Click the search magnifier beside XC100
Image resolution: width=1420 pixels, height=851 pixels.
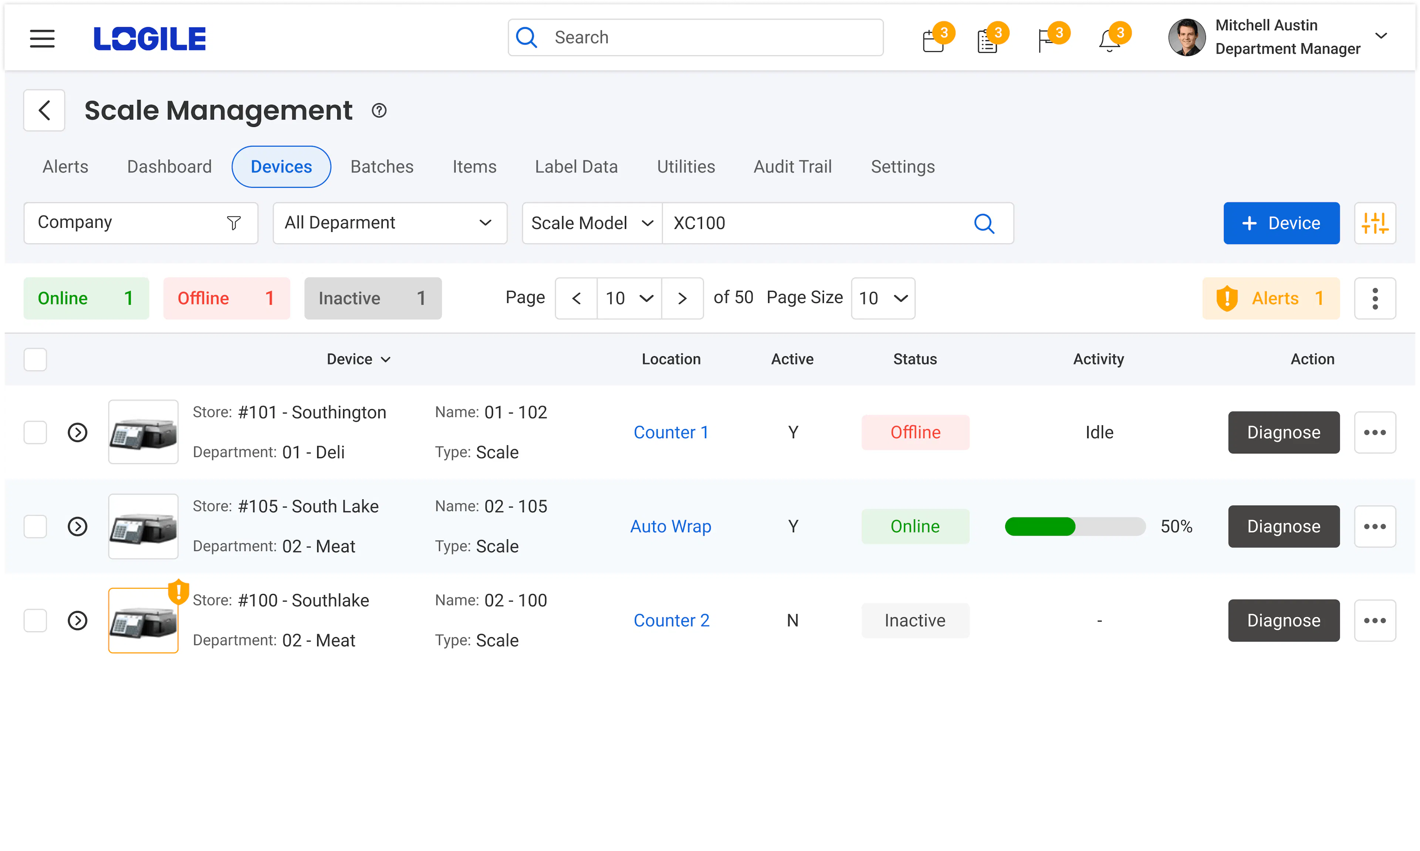click(984, 223)
